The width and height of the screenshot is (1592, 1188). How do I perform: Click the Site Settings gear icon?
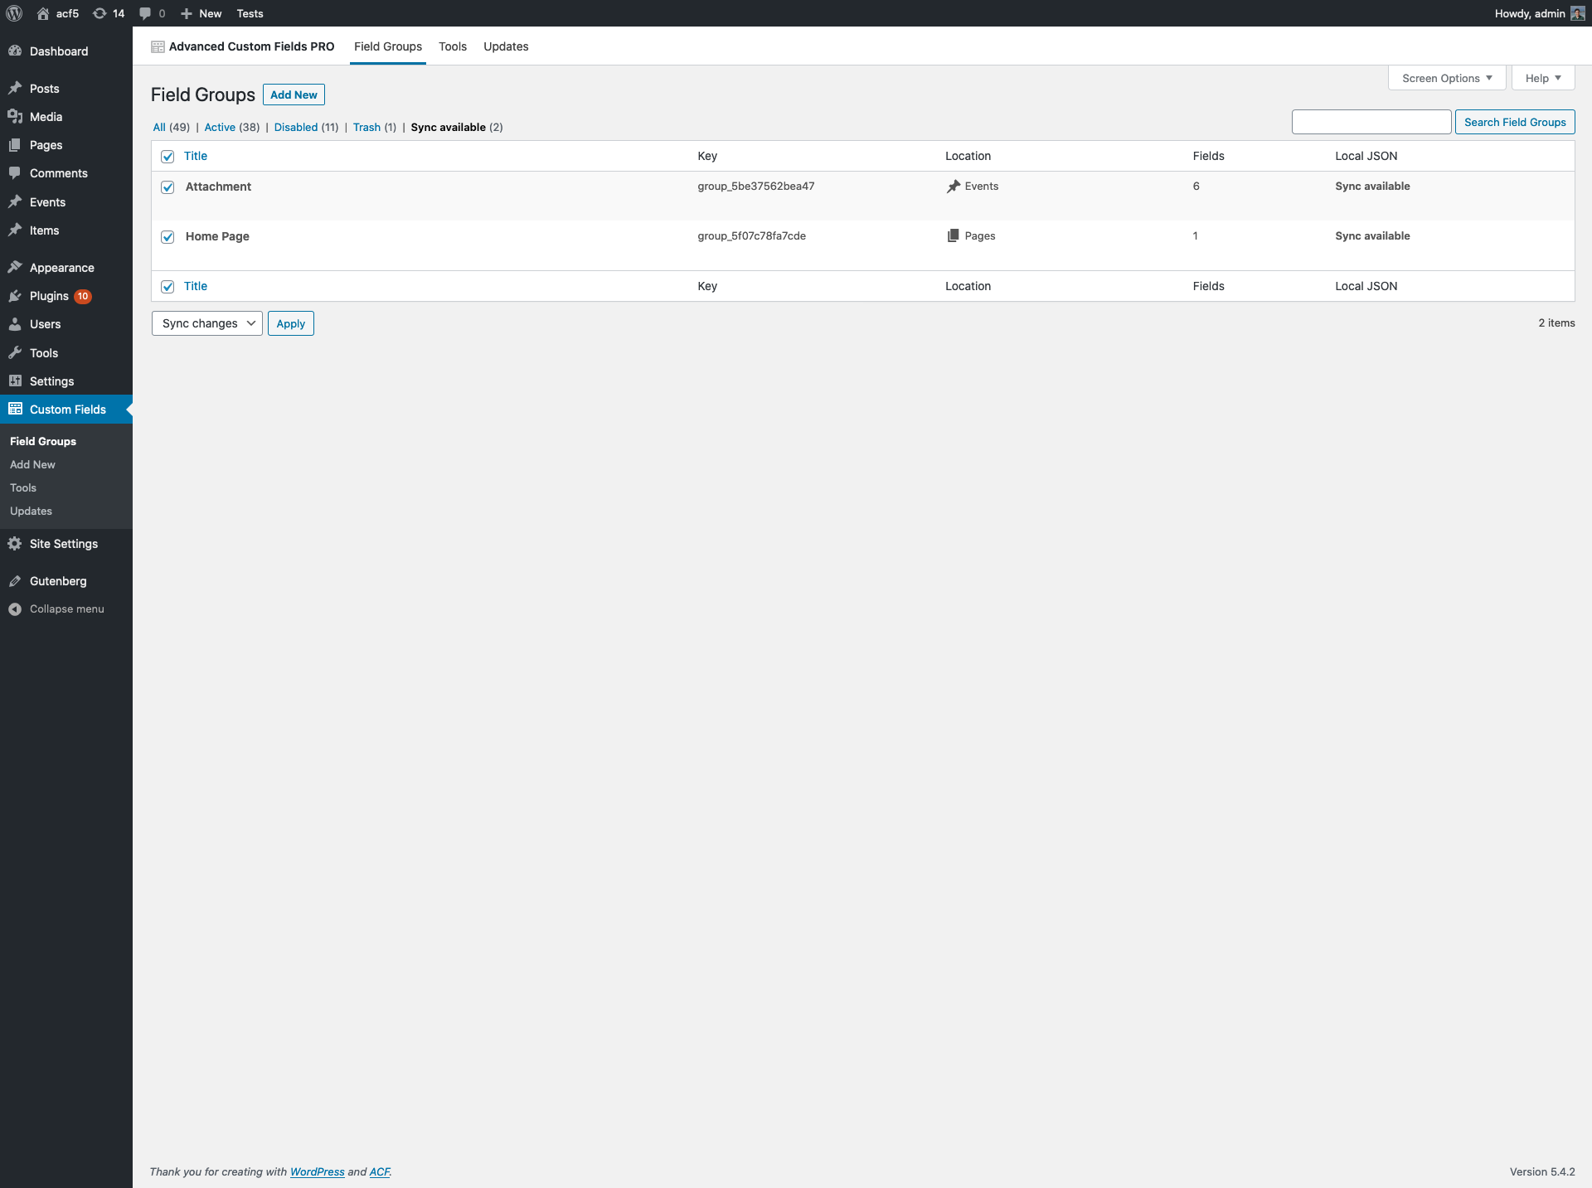tap(15, 544)
